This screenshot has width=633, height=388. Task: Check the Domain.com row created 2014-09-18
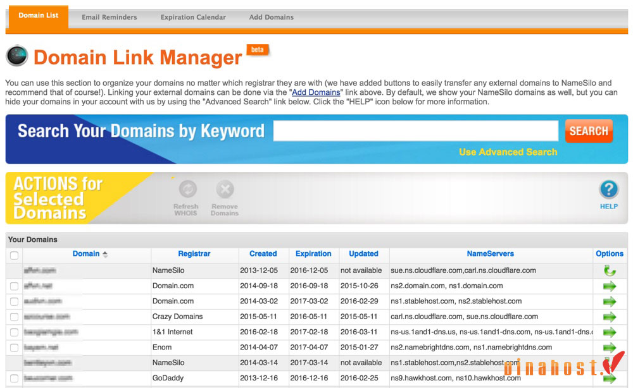[14, 286]
